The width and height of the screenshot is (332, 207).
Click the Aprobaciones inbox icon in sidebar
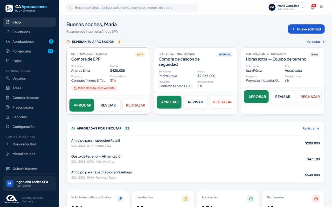8,41
